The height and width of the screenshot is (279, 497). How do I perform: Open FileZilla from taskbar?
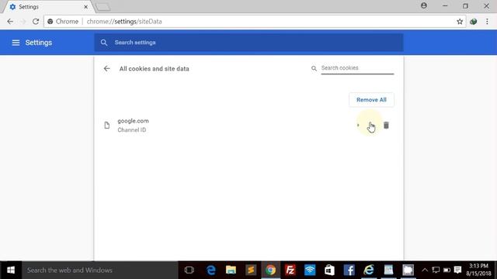(x=290, y=270)
